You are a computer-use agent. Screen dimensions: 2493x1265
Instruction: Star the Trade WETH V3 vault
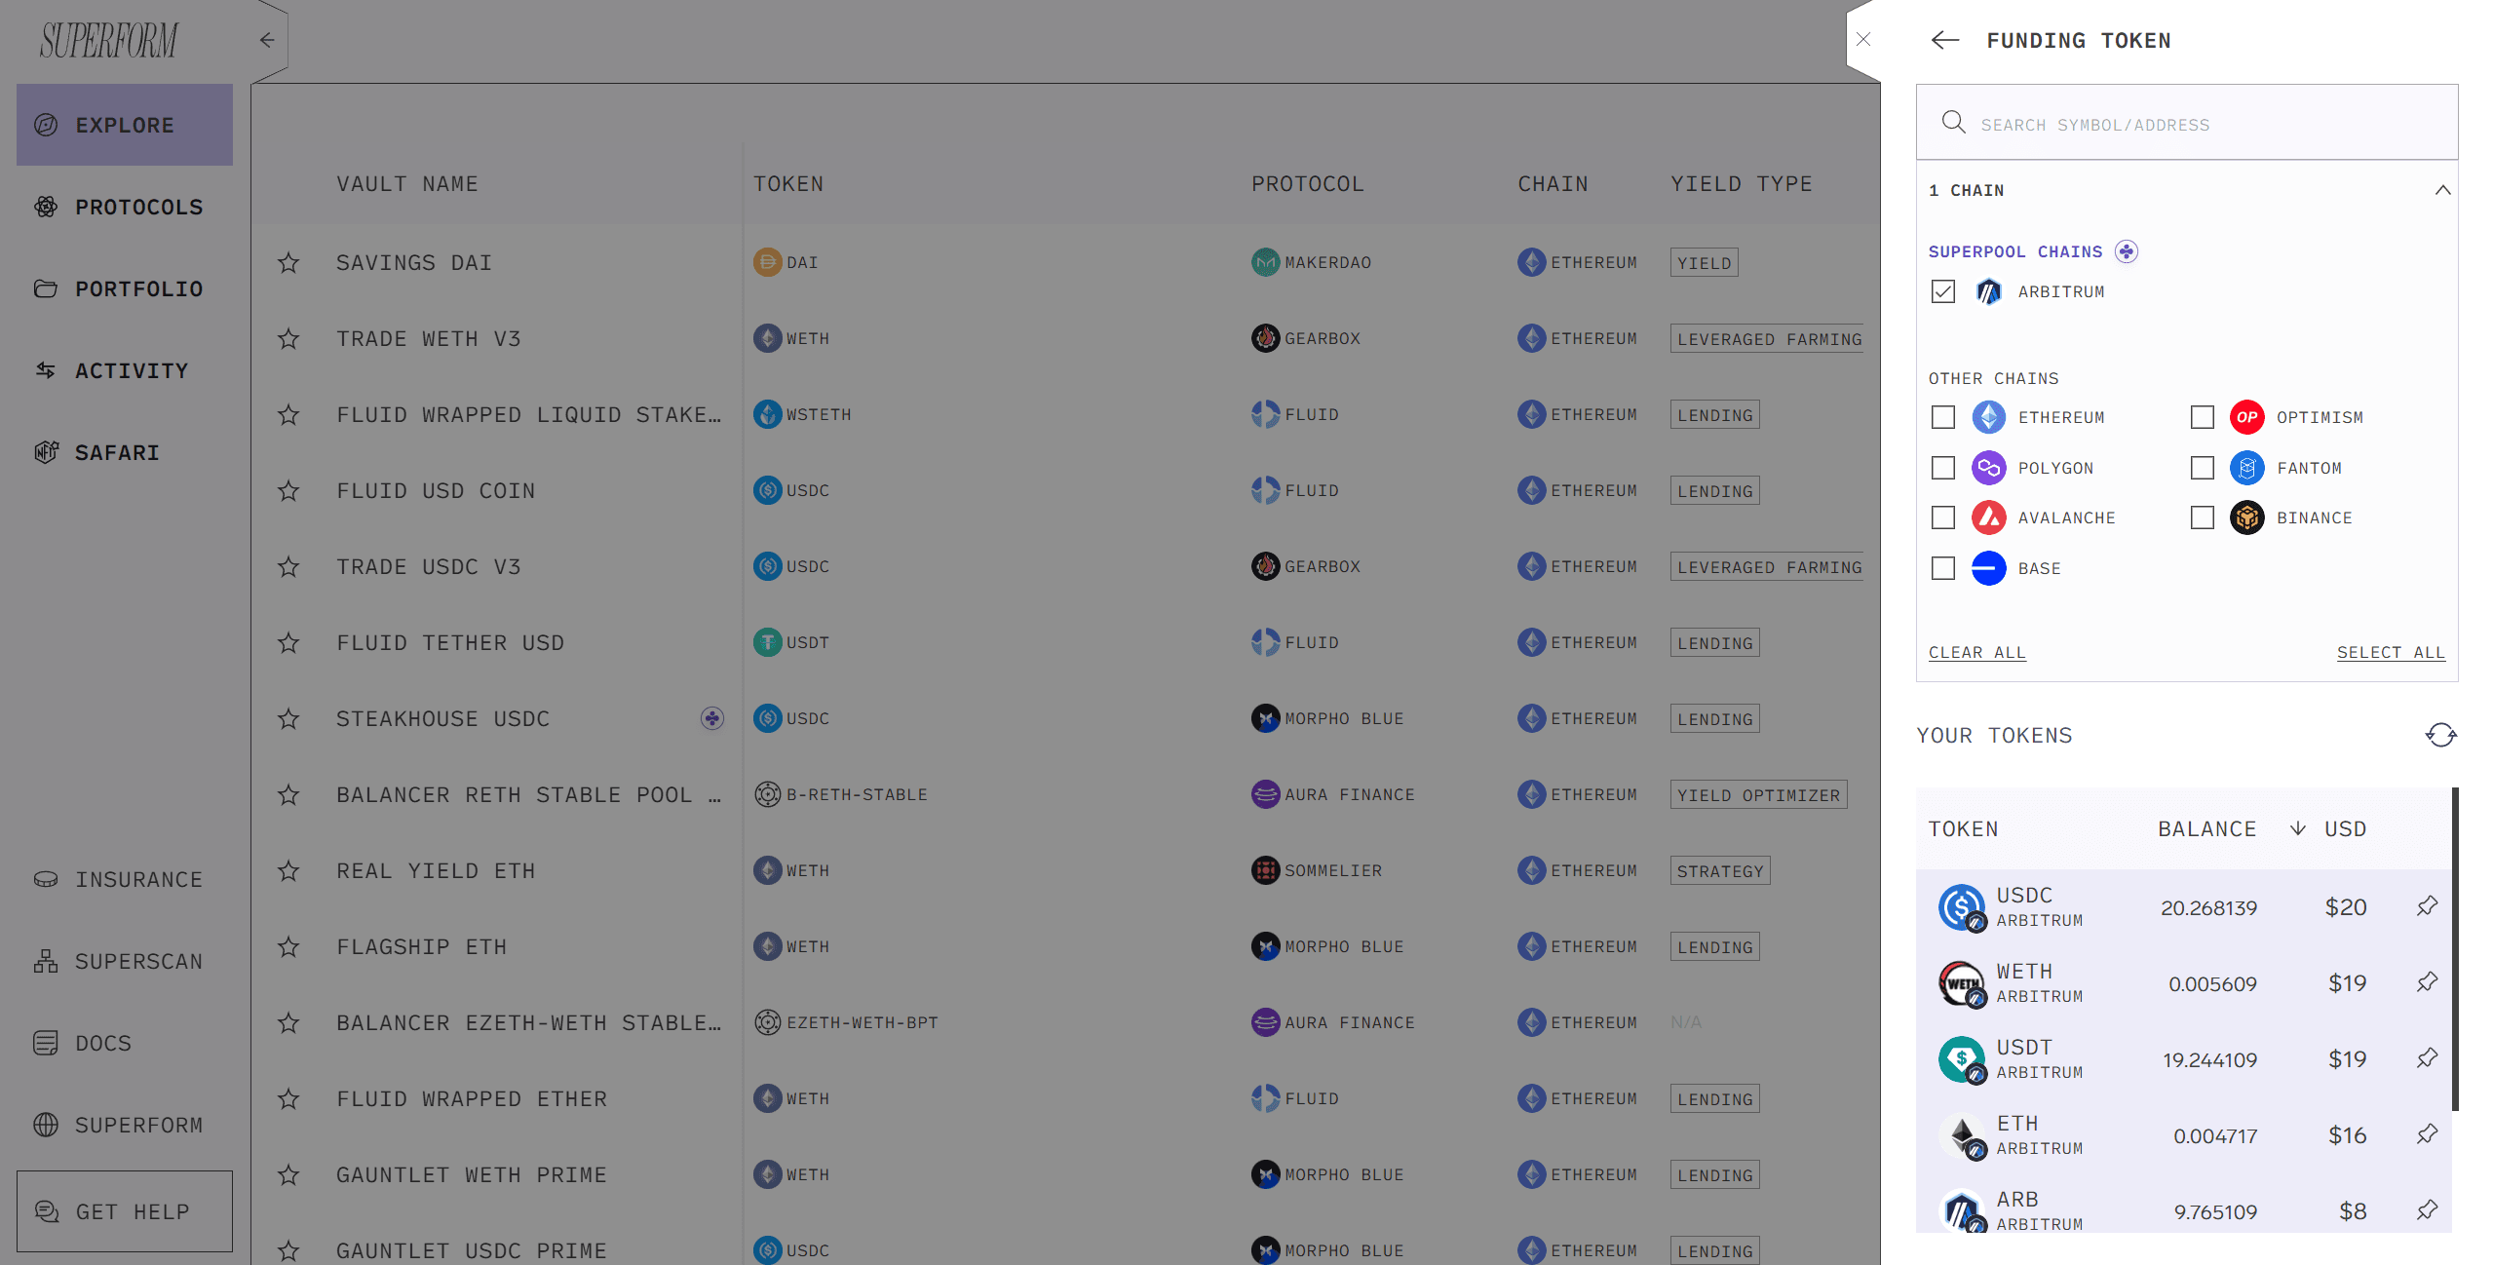click(x=288, y=338)
